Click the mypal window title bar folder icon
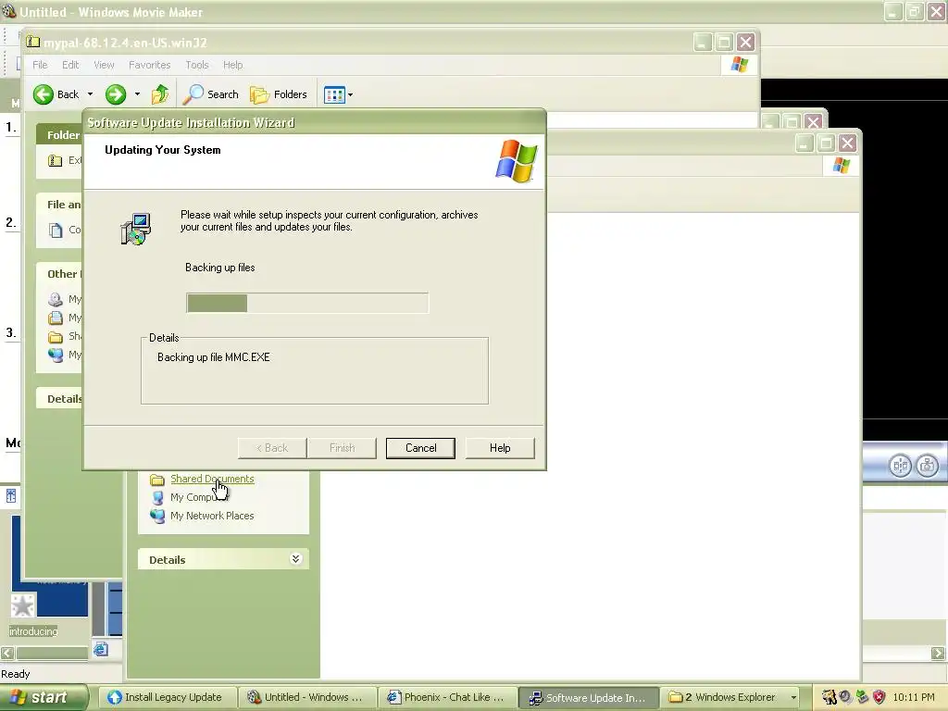This screenshot has width=948, height=711. click(32, 42)
